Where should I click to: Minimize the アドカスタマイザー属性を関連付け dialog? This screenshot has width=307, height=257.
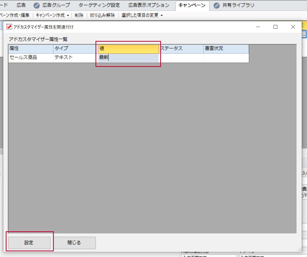[x=258, y=27]
